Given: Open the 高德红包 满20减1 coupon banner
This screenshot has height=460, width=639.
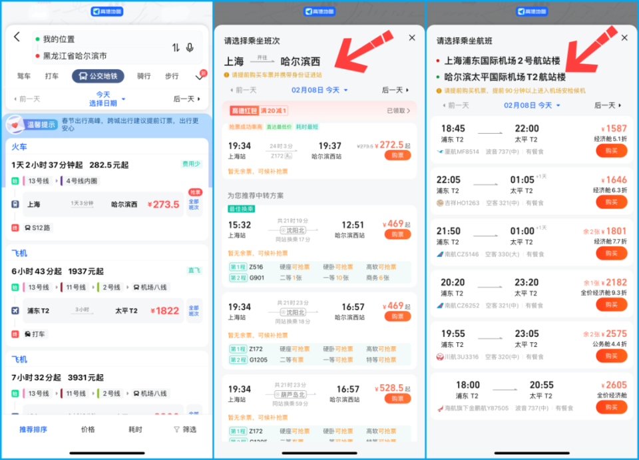Looking at the screenshot, I should pos(319,111).
